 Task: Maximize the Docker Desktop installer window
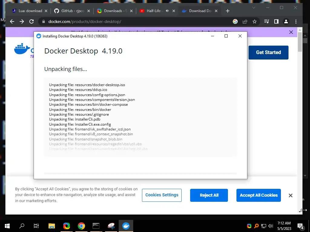226,36
